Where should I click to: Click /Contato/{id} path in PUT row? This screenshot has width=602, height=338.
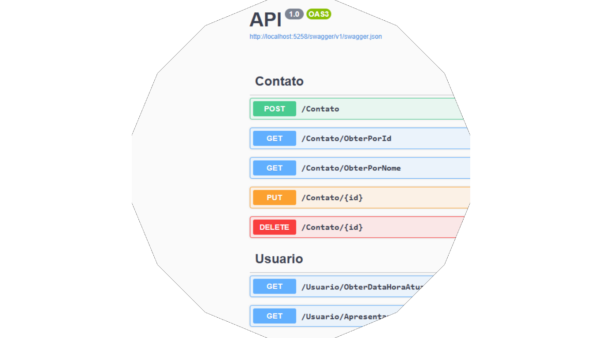tap(332, 198)
